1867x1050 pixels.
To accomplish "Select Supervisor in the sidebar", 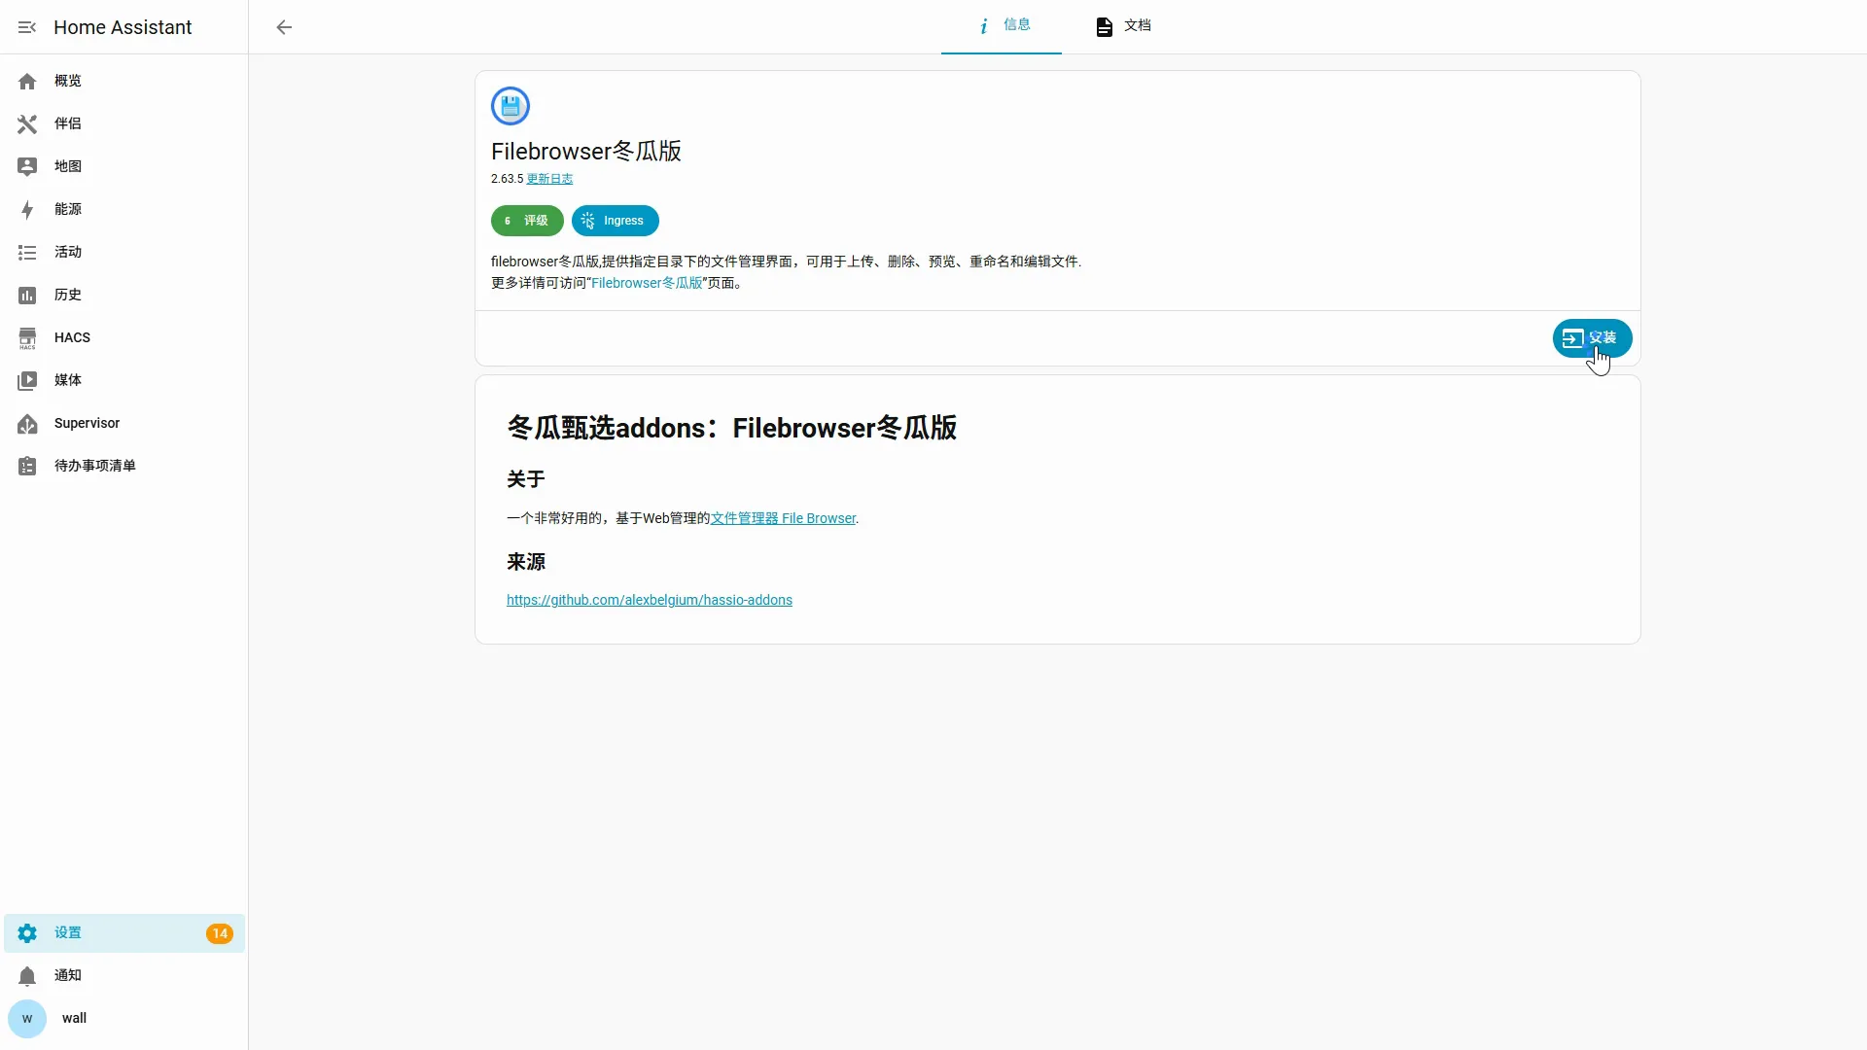I will pos(124,424).
